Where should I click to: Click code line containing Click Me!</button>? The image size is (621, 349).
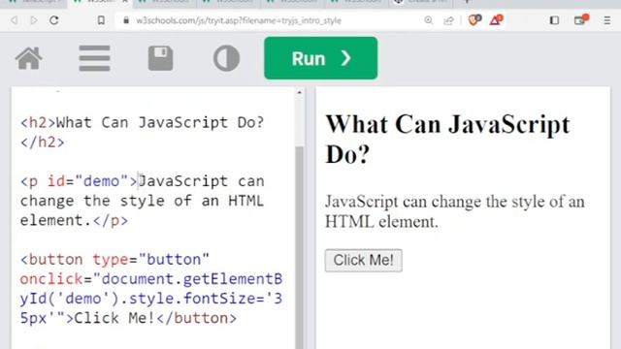pyautogui.click(x=128, y=318)
